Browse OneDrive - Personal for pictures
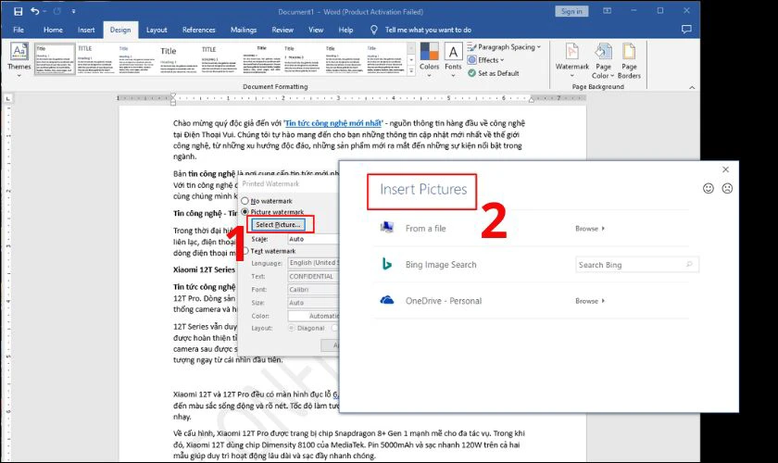Screen dimensions: 778x463 coord(590,301)
